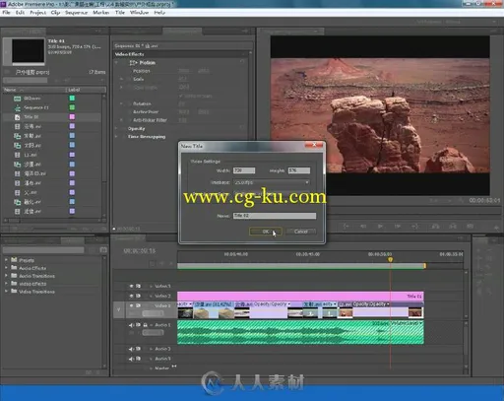Click the green label swatch of Sequence 01
The height and width of the screenshot is (401, 504).
click(72, 107)
